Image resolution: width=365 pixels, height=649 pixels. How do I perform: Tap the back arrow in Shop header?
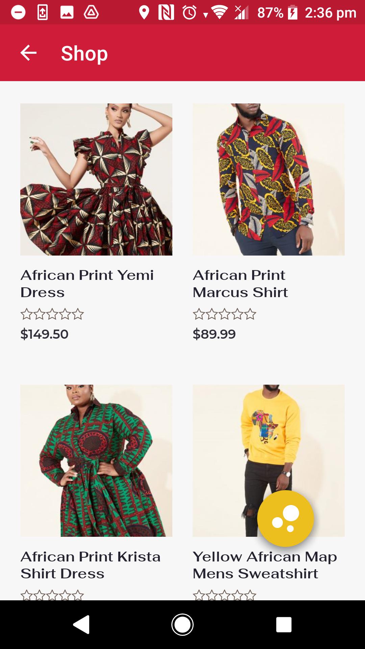click(28, 53)
